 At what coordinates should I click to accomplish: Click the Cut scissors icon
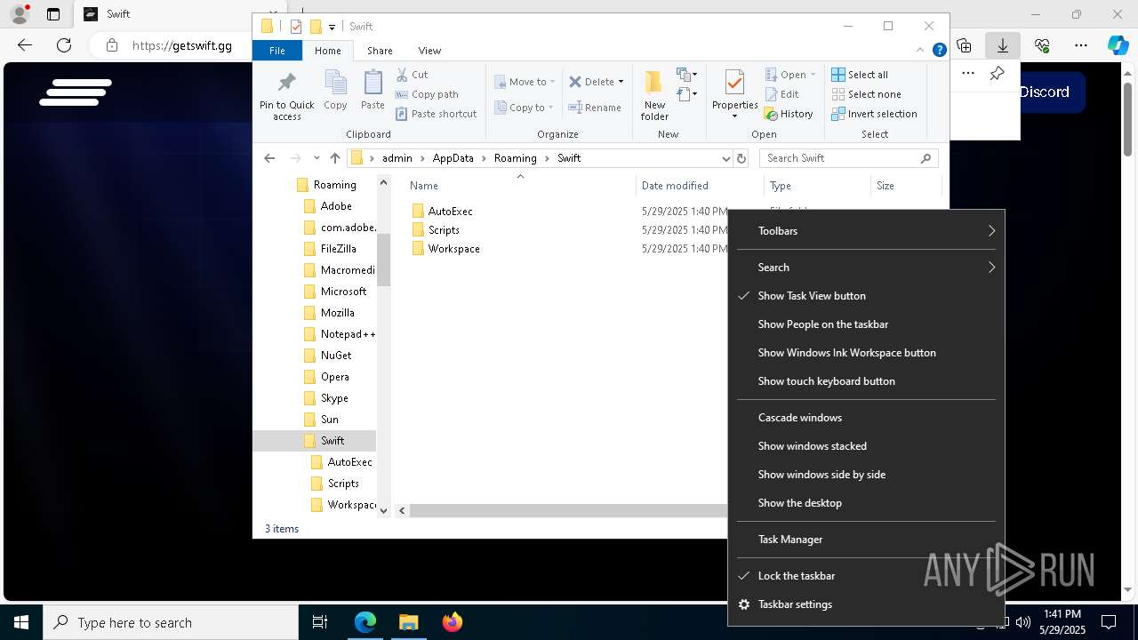coord(402,75)
